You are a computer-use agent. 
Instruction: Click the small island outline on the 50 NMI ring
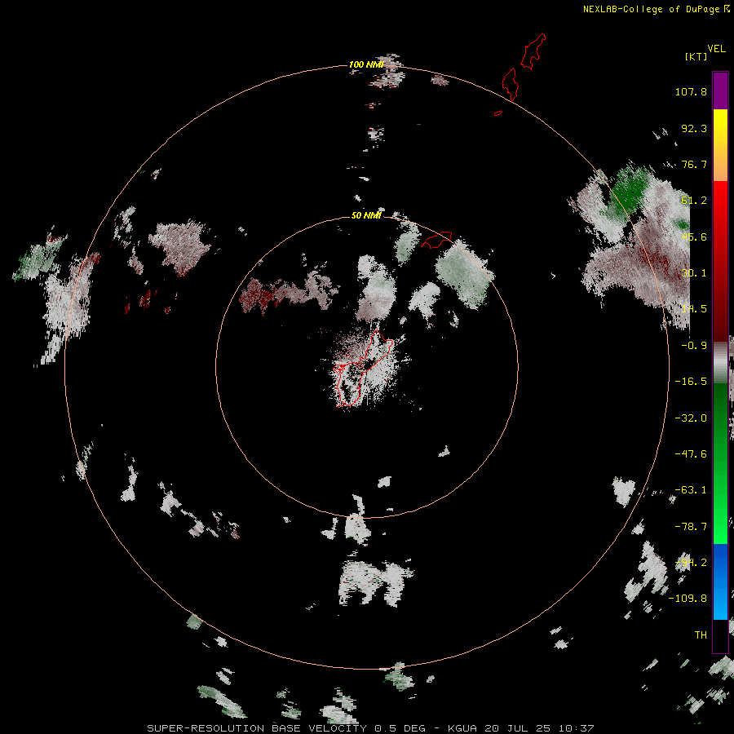[436, 240]
